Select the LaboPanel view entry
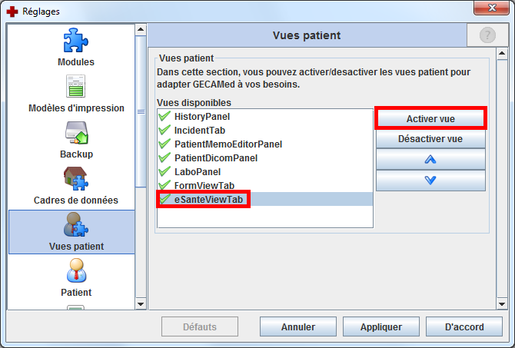 pos(198,171)
